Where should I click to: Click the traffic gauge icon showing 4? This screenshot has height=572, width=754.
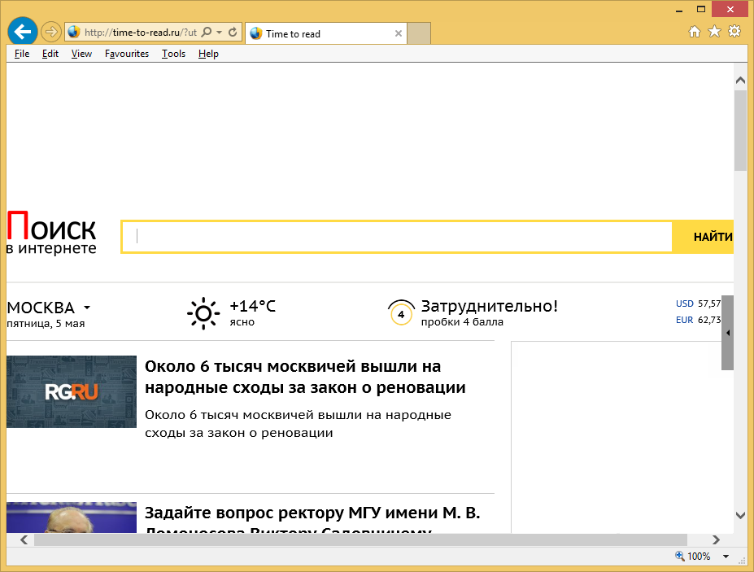click(400, 313)
